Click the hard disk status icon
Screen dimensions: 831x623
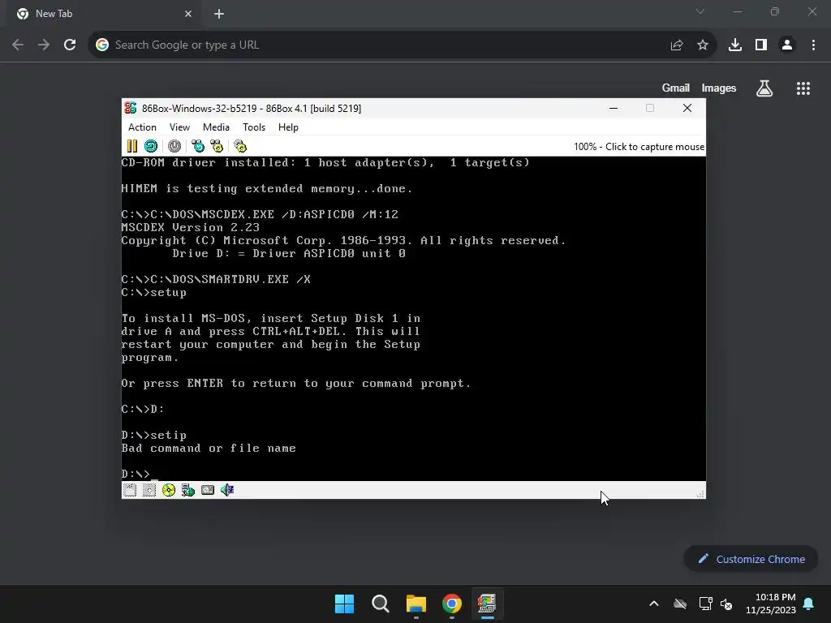(x=188, y=490)
